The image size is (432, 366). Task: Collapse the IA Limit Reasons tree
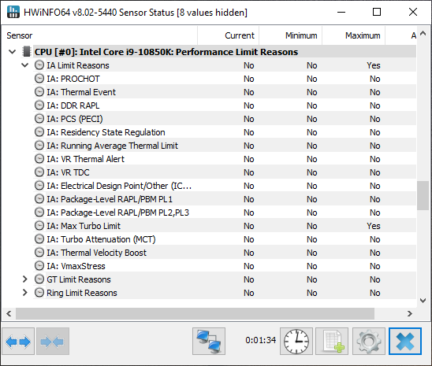25,65
